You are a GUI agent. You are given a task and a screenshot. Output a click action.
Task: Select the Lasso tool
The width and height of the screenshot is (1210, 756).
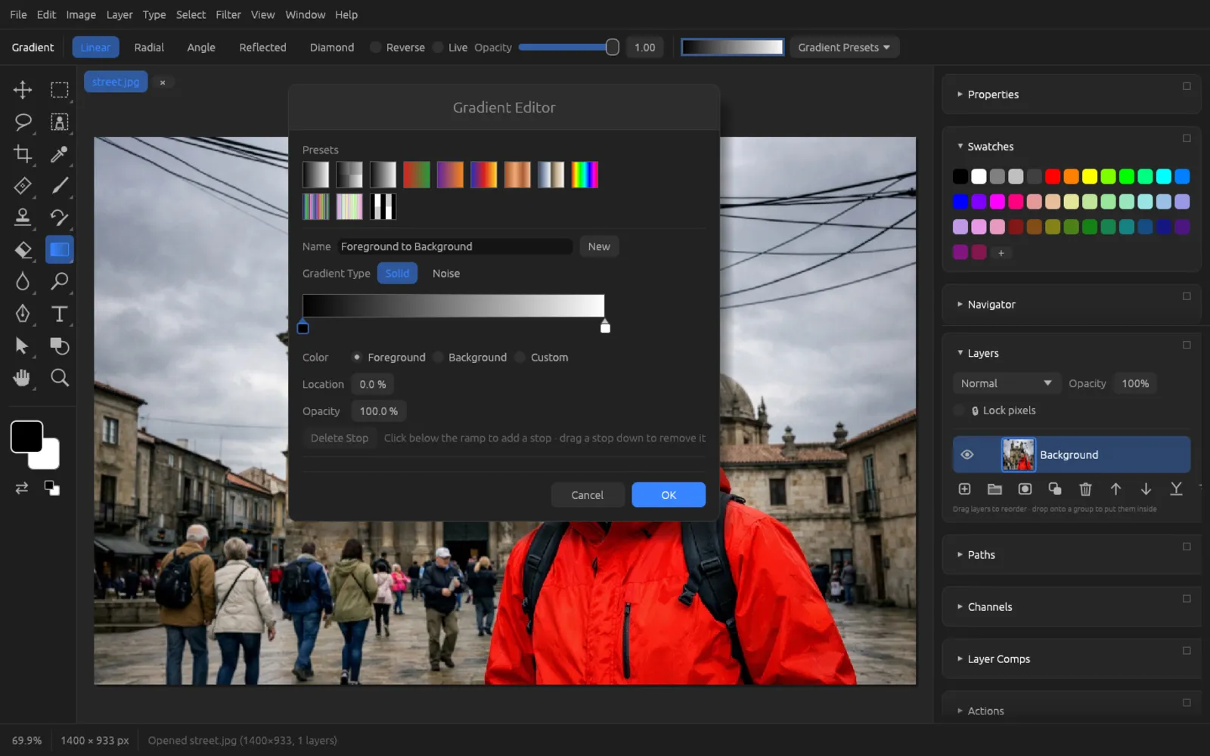point(23,122)
